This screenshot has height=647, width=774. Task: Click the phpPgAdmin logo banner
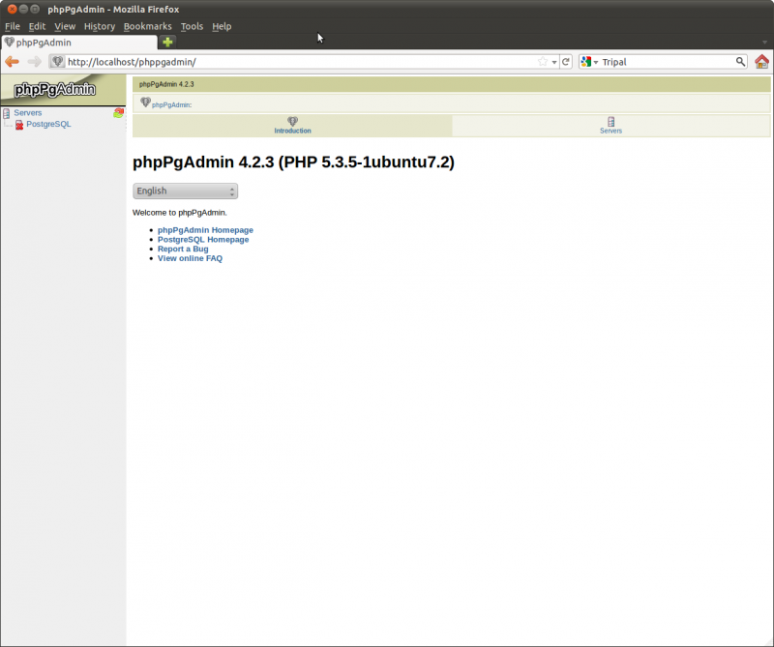[63, 89]
